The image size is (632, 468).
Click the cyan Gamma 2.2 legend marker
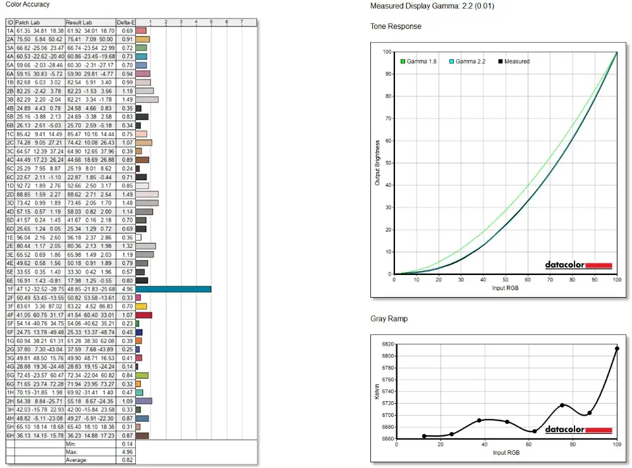tap(451, 62)
